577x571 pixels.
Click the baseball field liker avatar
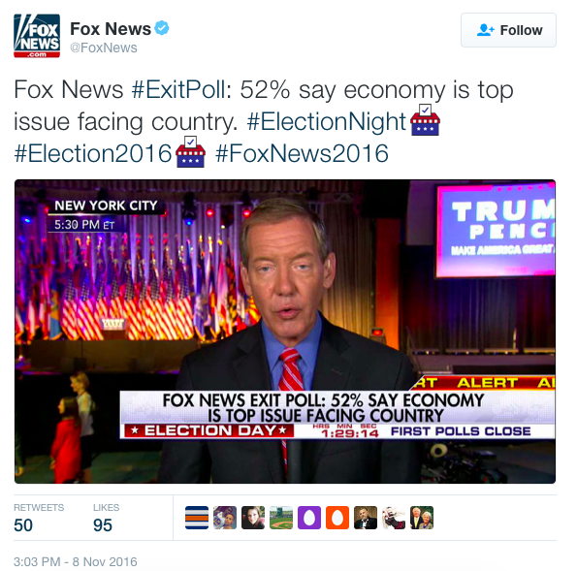click(x=281, y=518)
